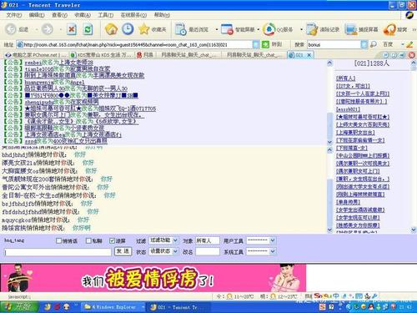
Task: Open the recently viewed pages icon
Action: tap(181, 29)
